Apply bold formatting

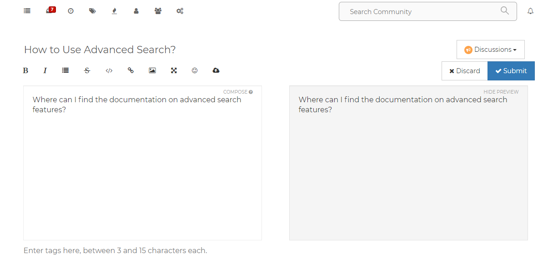25,70
